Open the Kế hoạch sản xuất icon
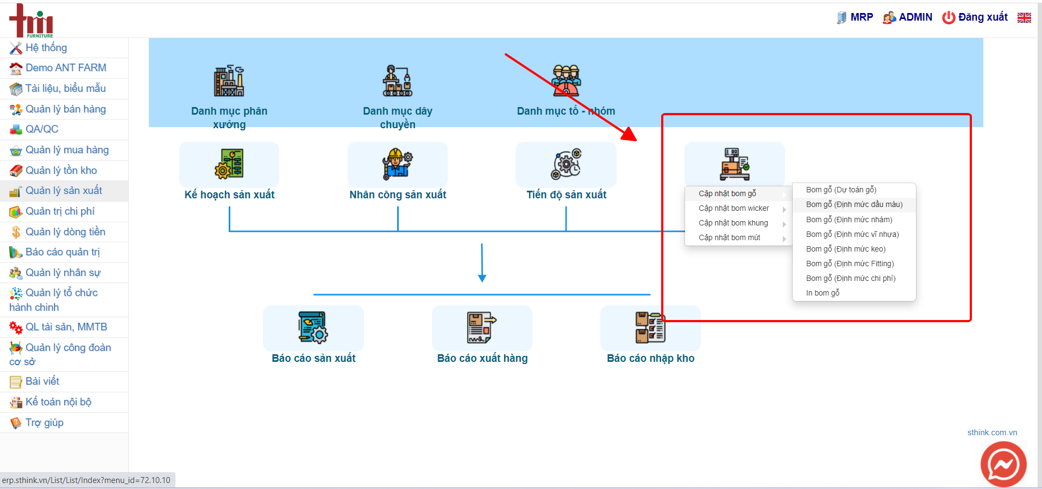The width and height of the screenshot is (1042, 489). (229, 164)
